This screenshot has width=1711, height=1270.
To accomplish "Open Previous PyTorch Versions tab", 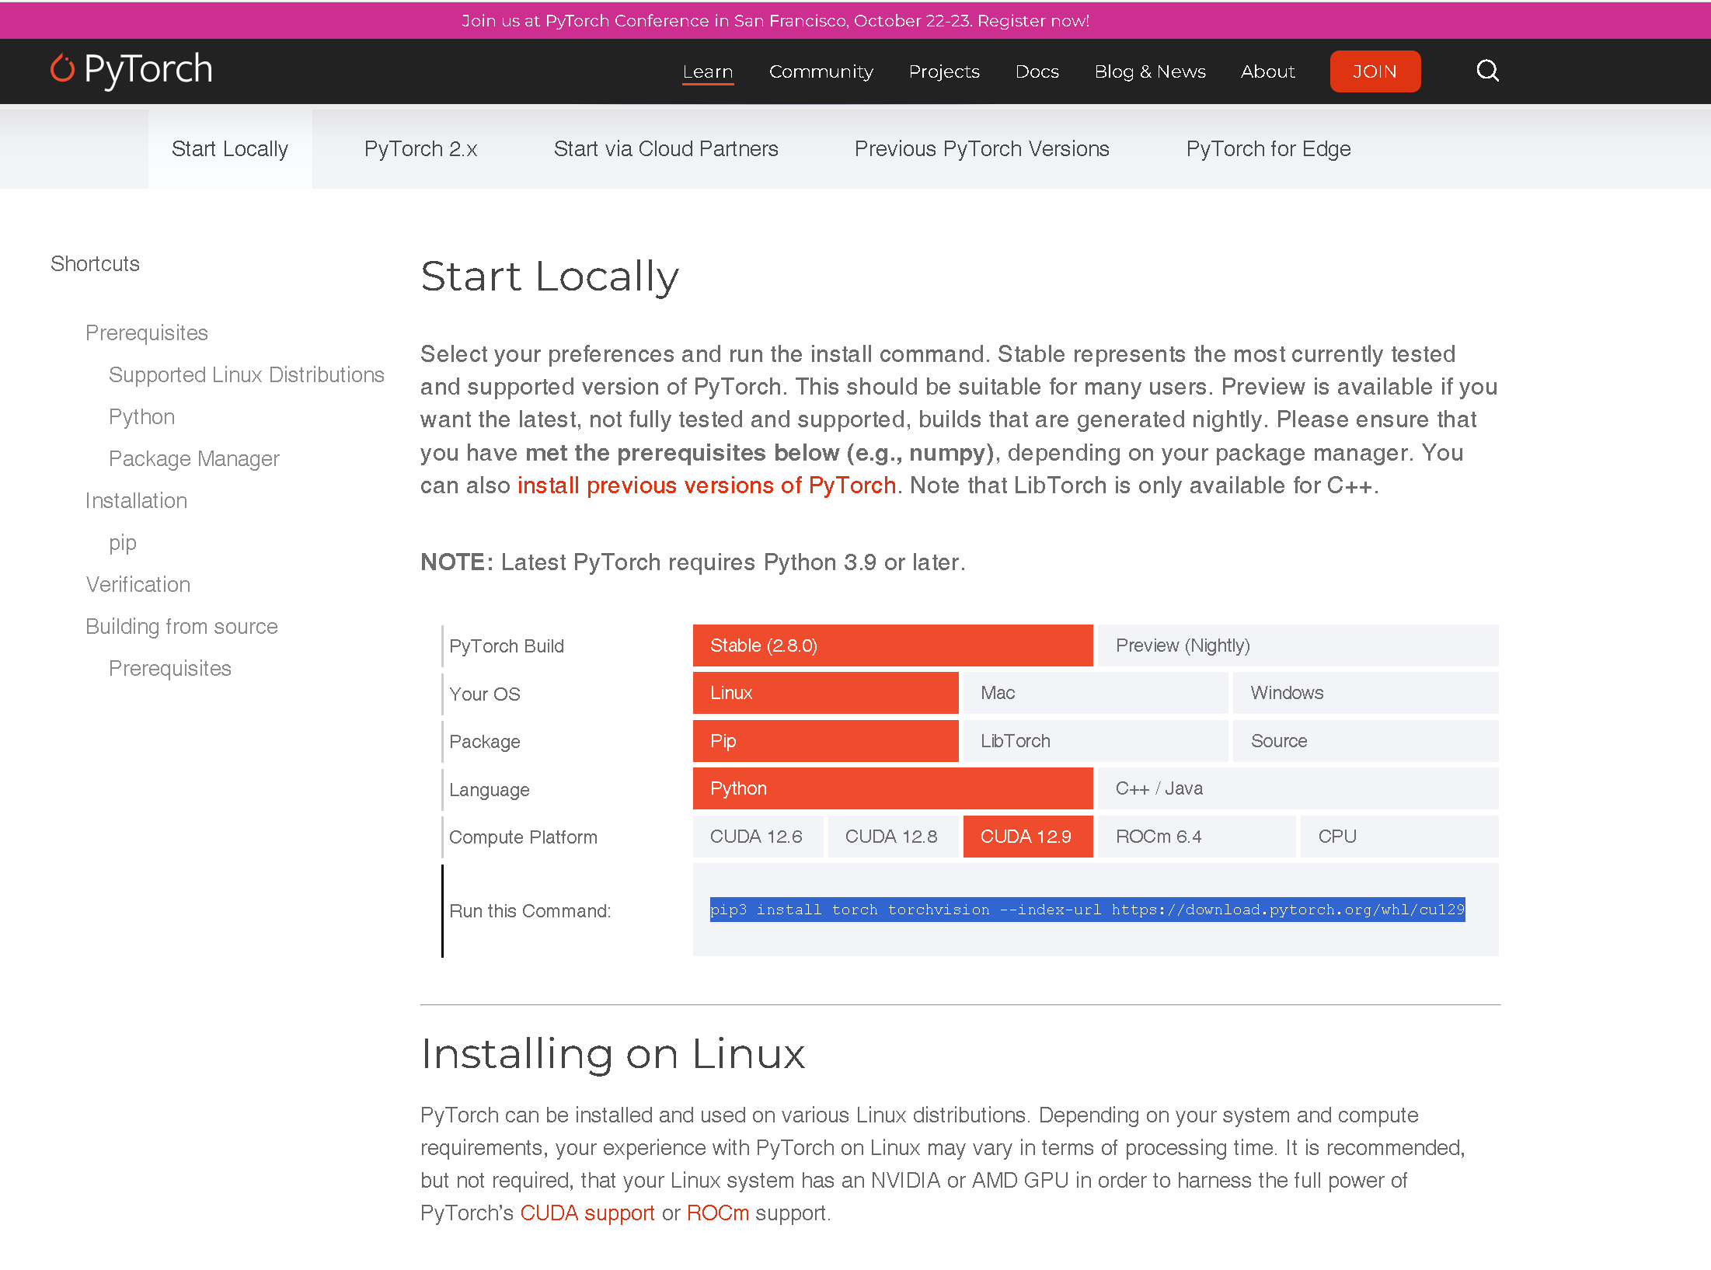I will [981, 148].
